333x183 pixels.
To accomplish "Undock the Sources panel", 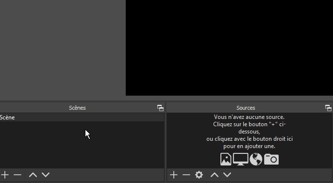I will pyautogui.click(x=328, y=108).
